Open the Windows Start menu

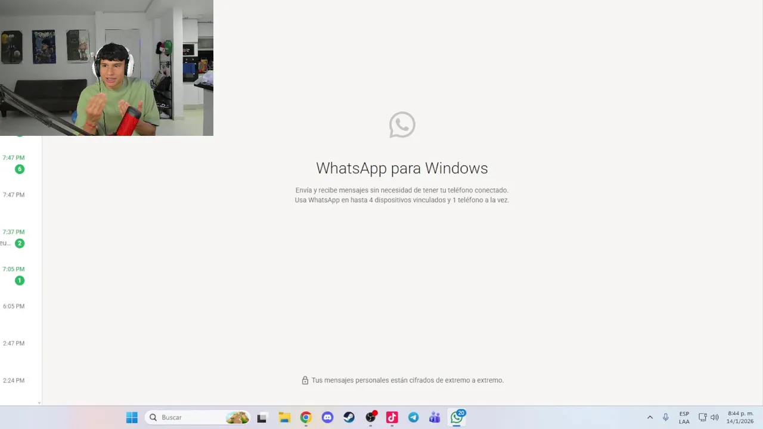[132, 418]
